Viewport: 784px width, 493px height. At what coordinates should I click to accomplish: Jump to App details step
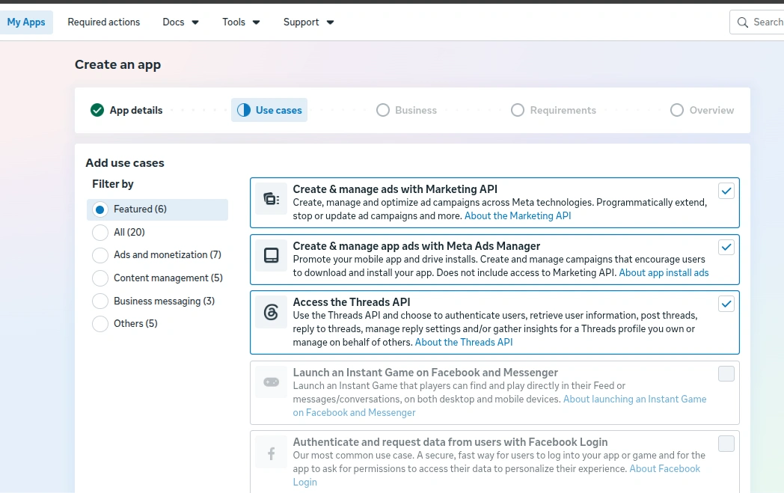pos(126,110)
